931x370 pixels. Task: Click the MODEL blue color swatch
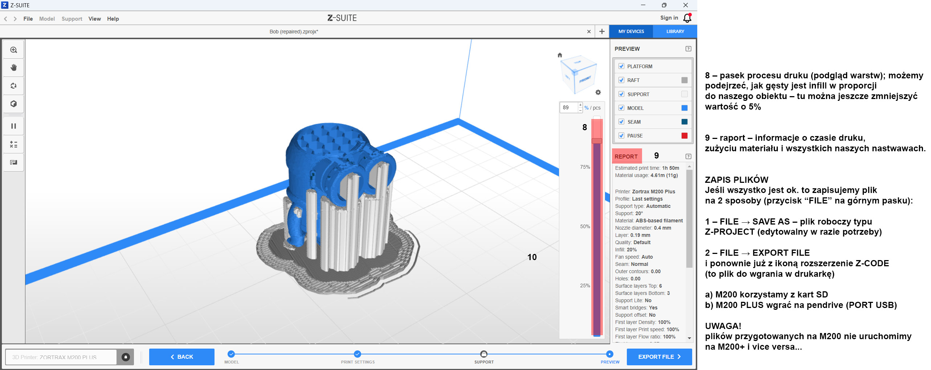coord(685,108)
